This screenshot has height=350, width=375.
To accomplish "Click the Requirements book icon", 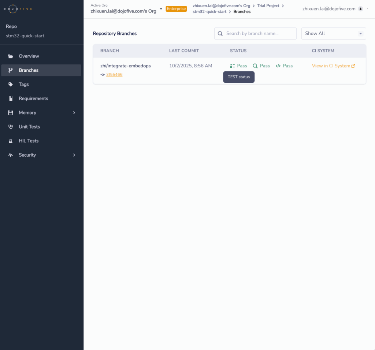I will point(11,98).
